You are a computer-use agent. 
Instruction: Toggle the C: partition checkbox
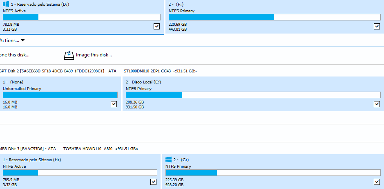click(x=377, y=182)
